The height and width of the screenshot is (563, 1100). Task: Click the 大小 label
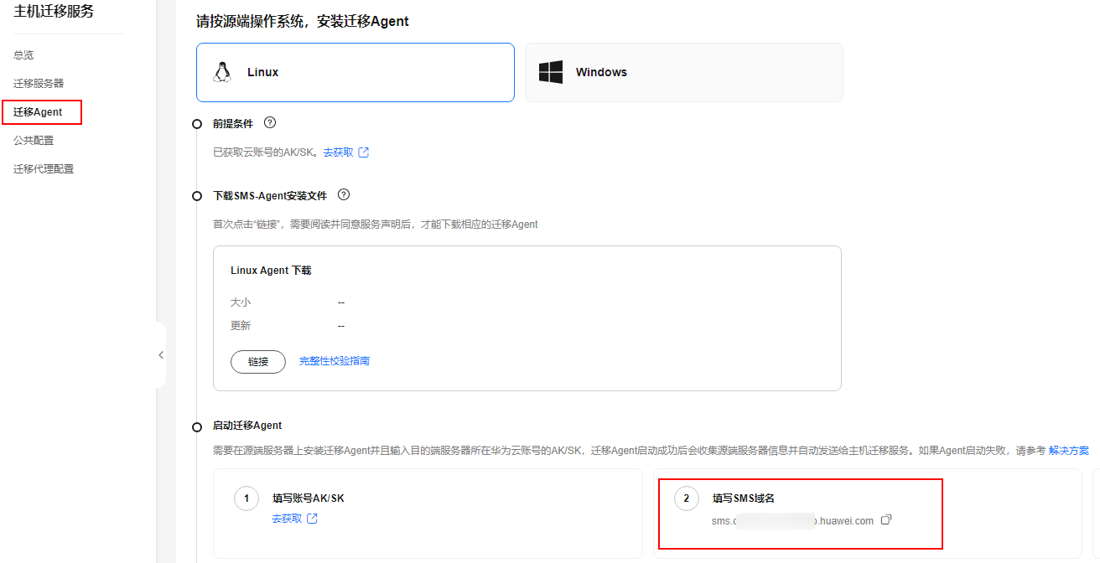coord(241,302)
